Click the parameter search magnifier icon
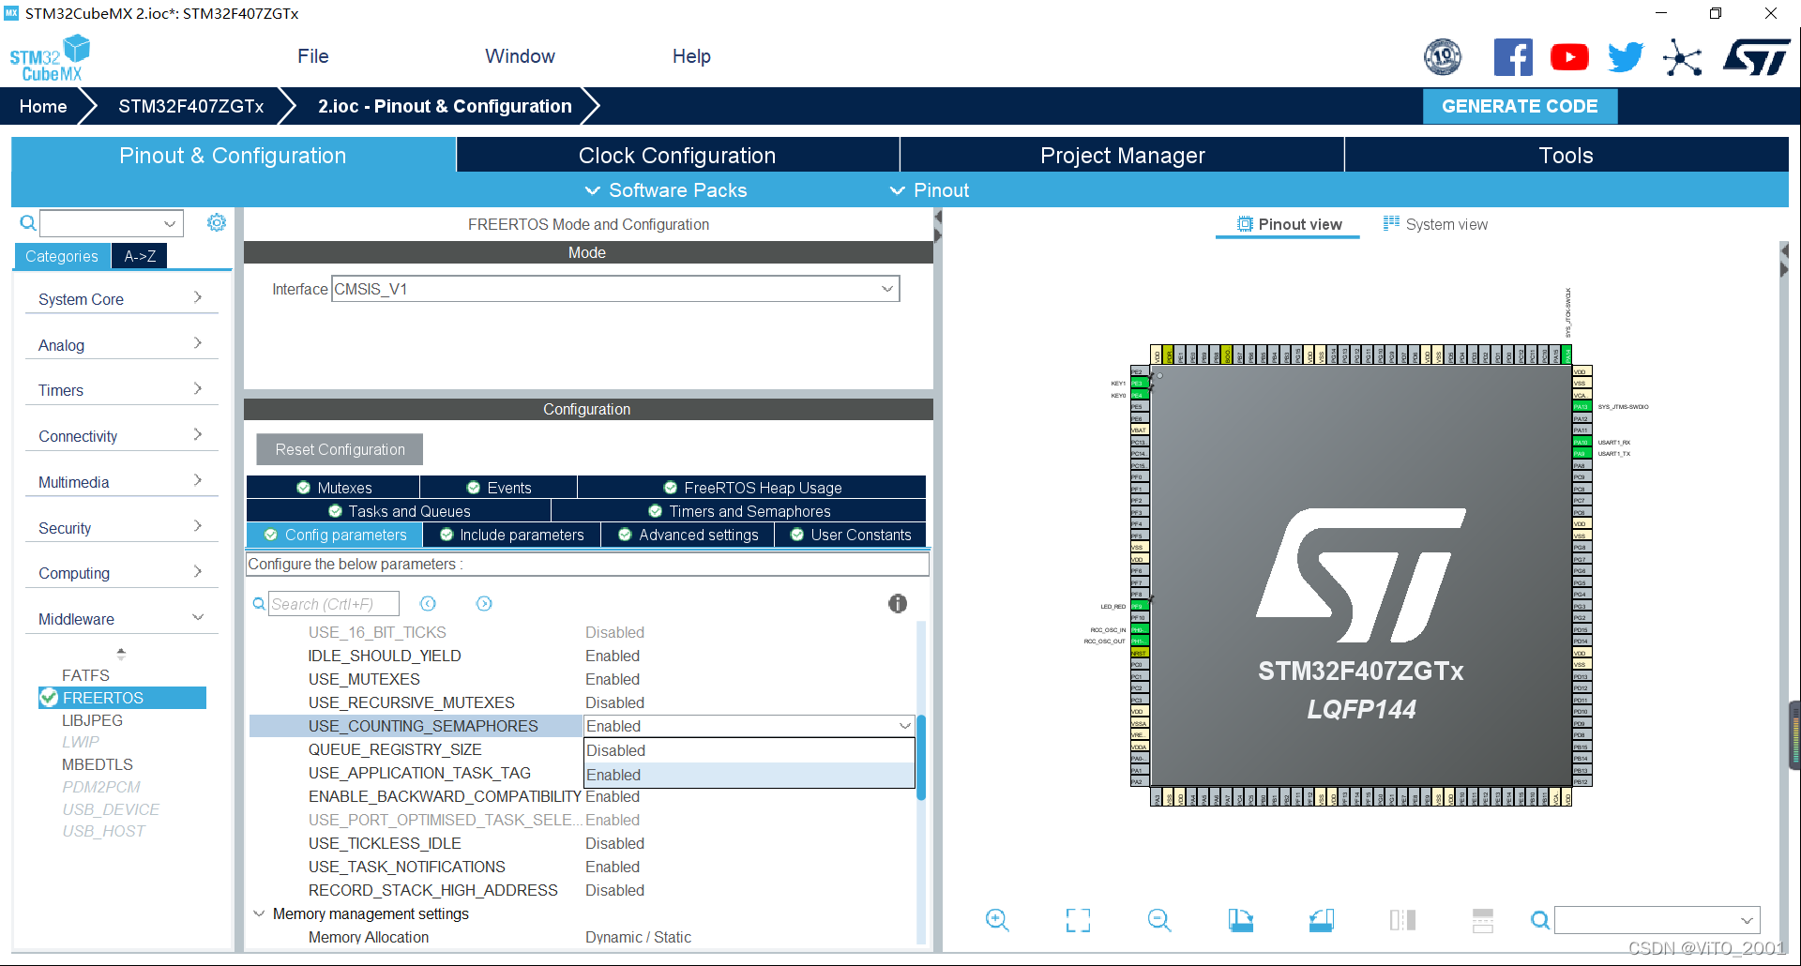Image resolution: width=1801 pixels, height=966 pixels. [x=259, y=604]
